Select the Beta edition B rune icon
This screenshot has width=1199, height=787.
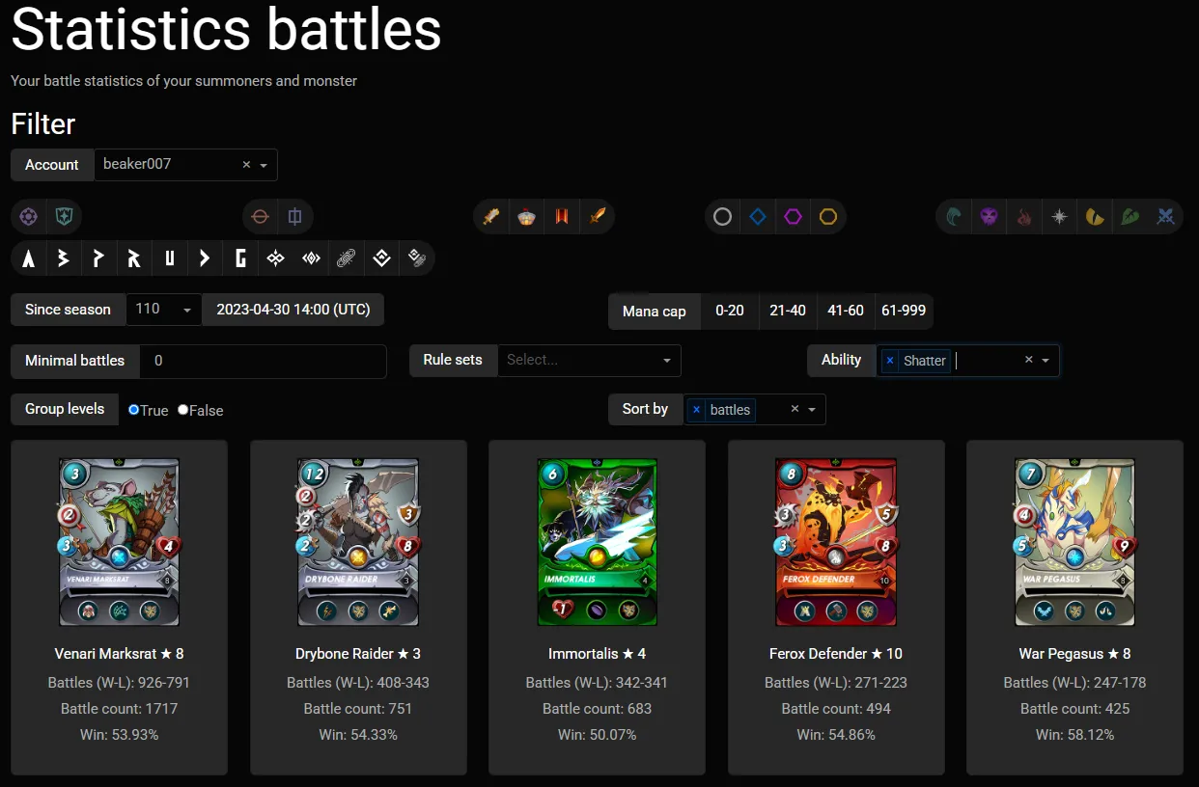coord(64,258)
